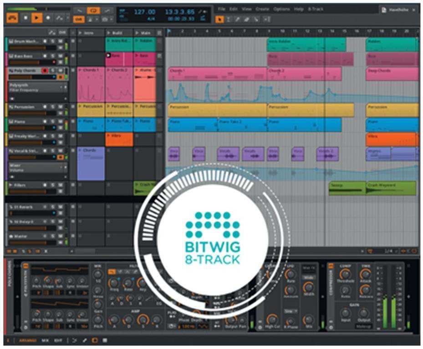Open the Polysynth Filter Frequency automation chooser

38,87
